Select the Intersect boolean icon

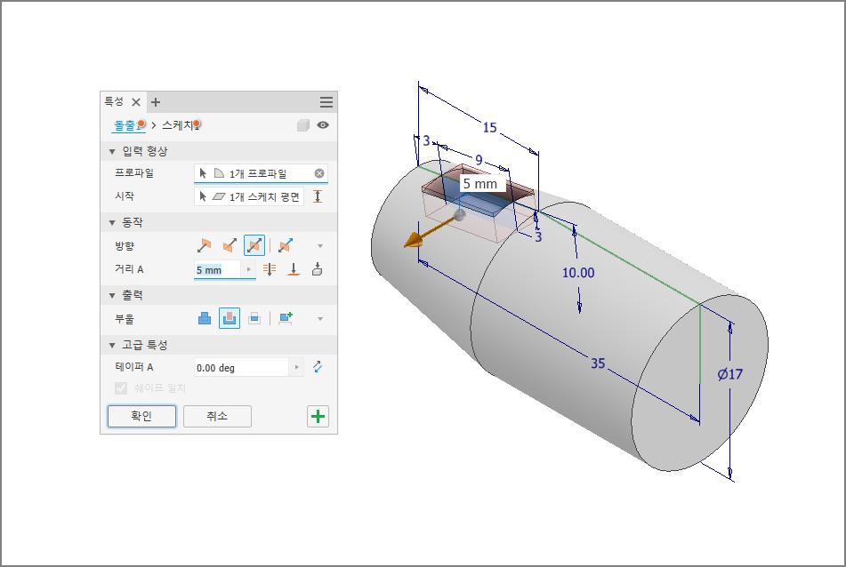point(254,318)
